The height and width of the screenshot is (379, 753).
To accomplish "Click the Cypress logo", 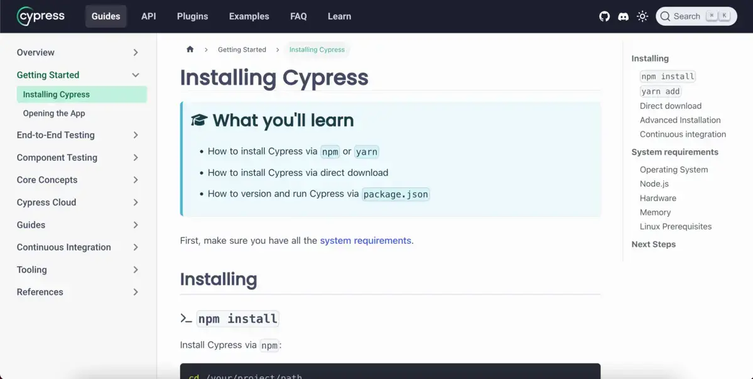I will pyautogui.click(x=41, y=16).
